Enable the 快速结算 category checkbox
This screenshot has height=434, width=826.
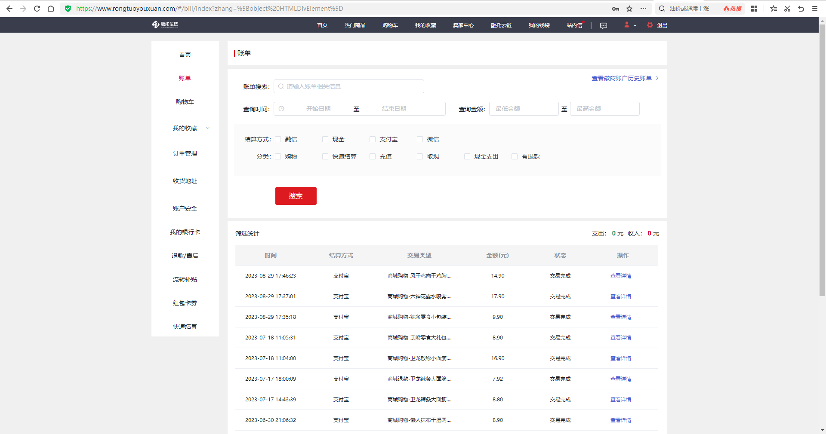pos(325,156)
